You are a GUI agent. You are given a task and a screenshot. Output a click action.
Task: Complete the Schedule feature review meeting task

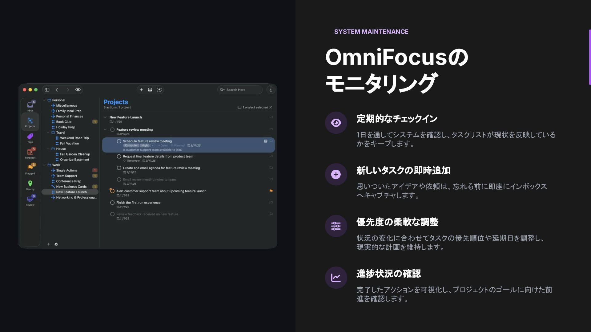point(119,141)
